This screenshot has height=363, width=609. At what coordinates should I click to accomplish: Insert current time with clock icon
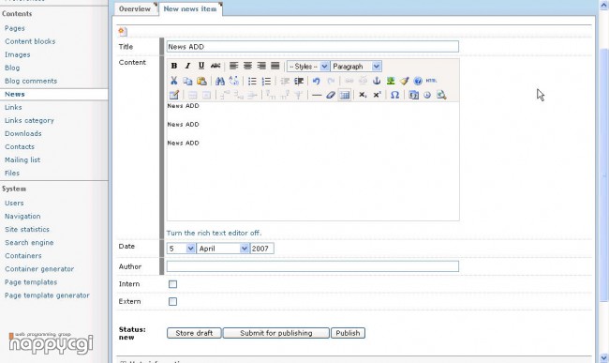tap(427, 95)
